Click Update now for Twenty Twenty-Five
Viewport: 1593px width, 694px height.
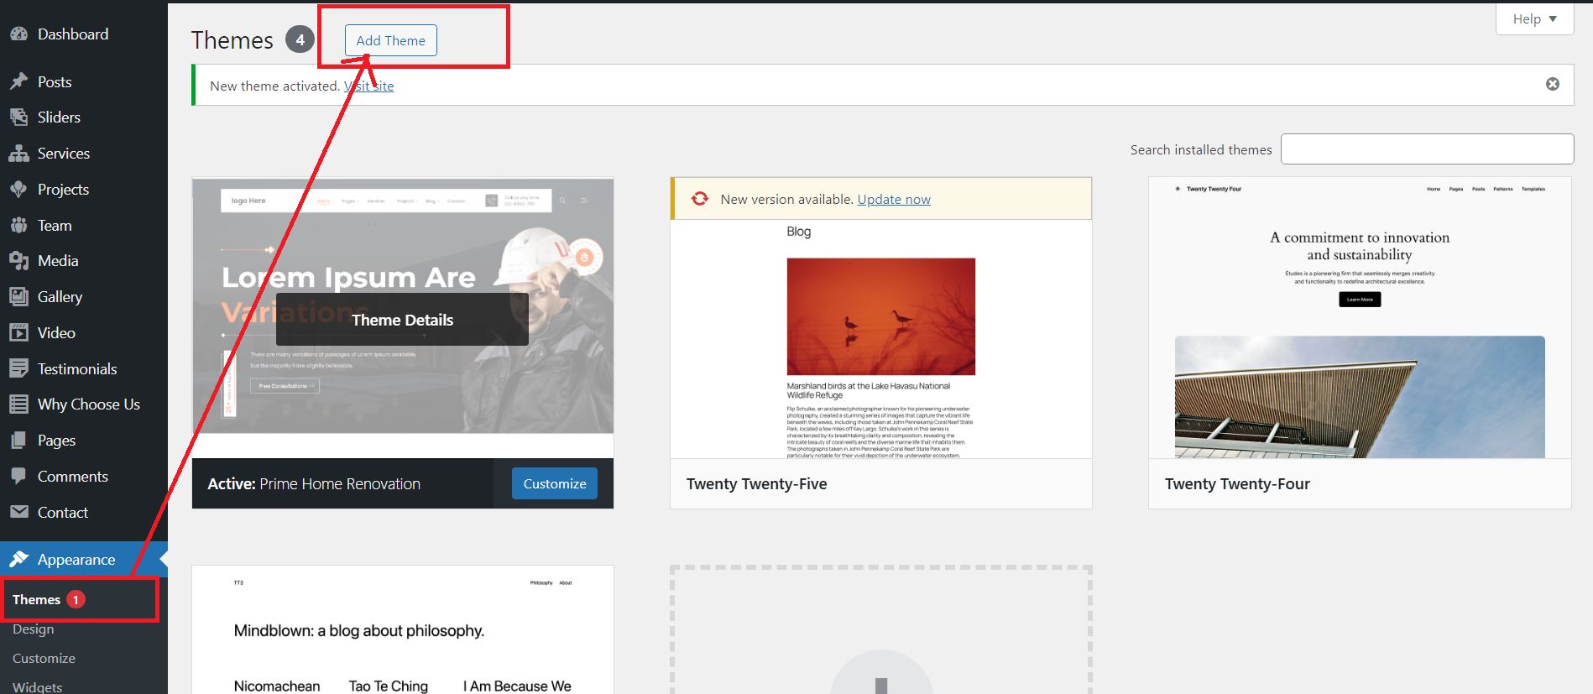point(893,199)
